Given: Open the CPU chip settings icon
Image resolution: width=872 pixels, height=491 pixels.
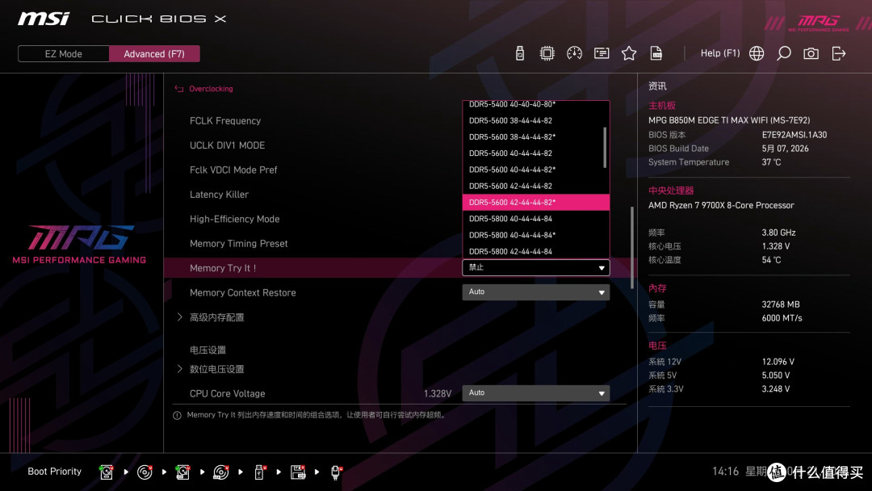Looking at the screenshot, I should (x=547, y=53).
